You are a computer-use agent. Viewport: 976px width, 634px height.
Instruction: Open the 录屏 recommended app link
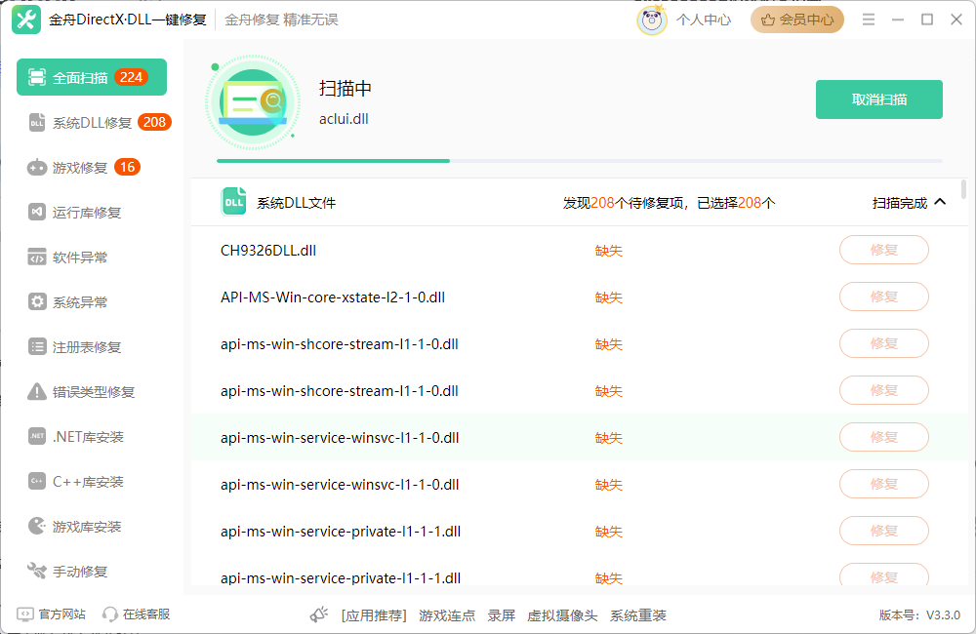tap(501, 615)
